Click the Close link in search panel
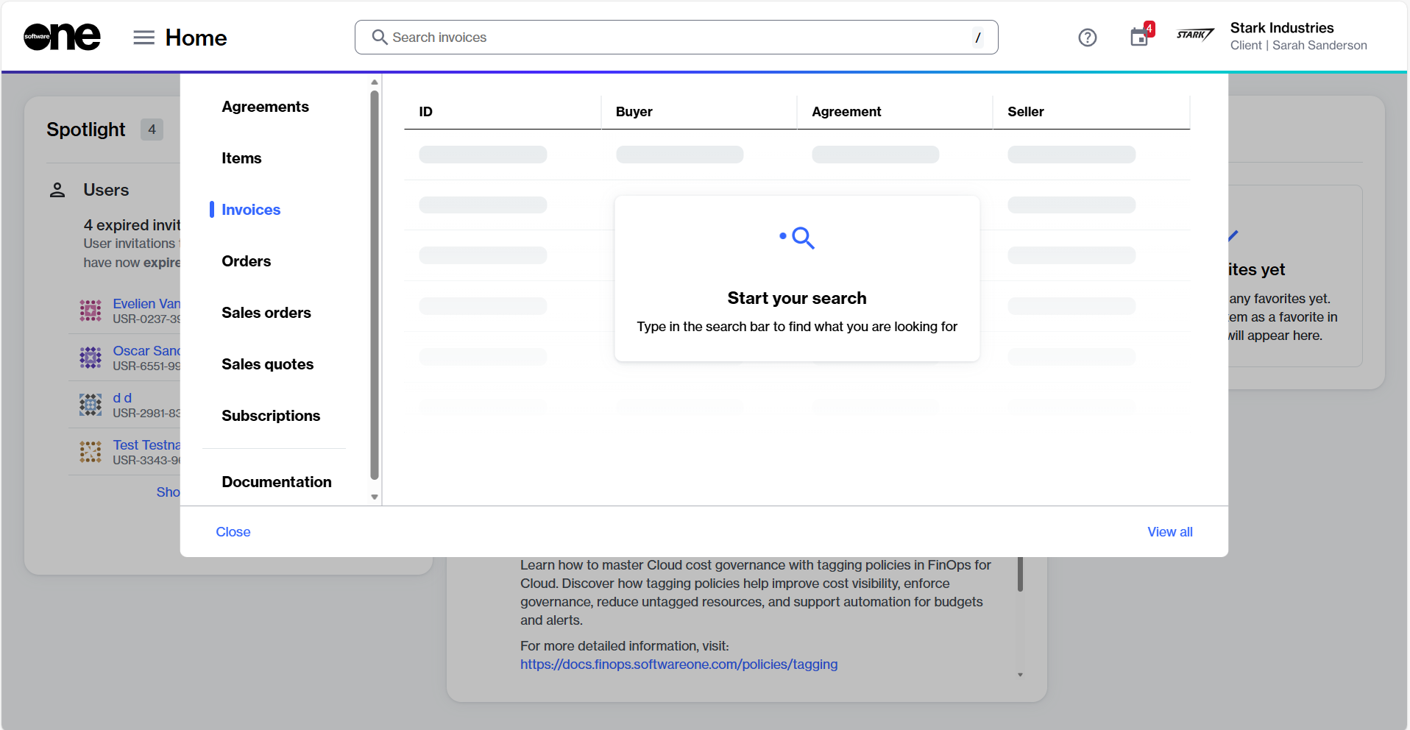This screenshot has height=730, width=1410. click(x=233, y=532)
